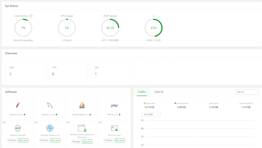Screen dimensions: 262x148
Task: Open the DB overview card
Action: click(x=111, y=71)
